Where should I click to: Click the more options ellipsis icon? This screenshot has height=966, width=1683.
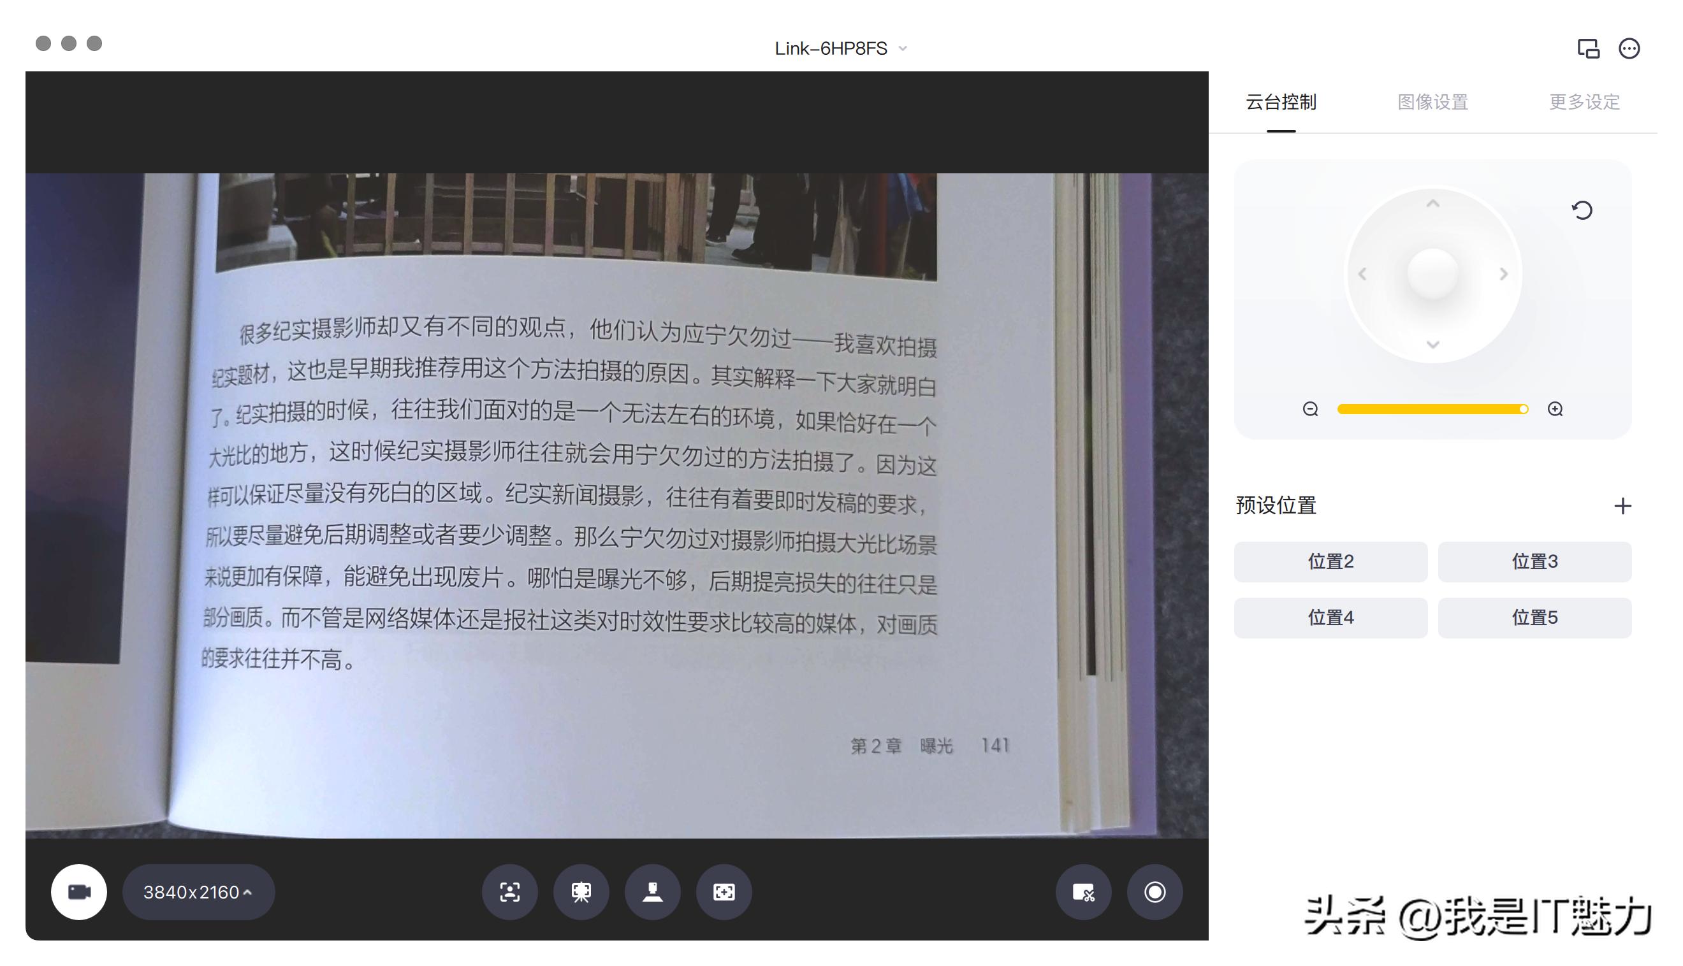(x=1630, y=48)
